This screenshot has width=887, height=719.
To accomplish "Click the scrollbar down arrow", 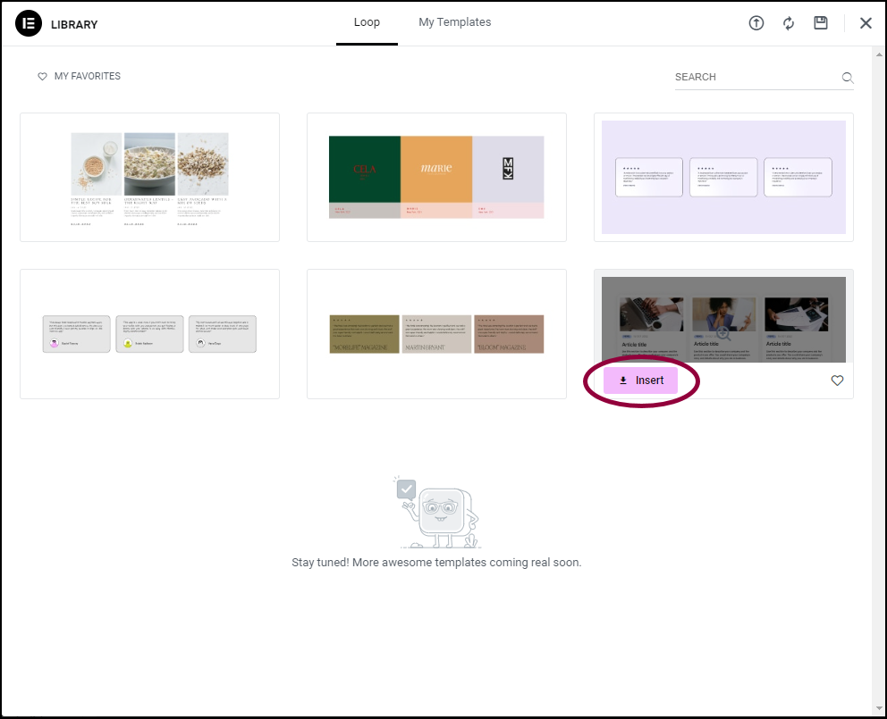I will coord(879,708).
